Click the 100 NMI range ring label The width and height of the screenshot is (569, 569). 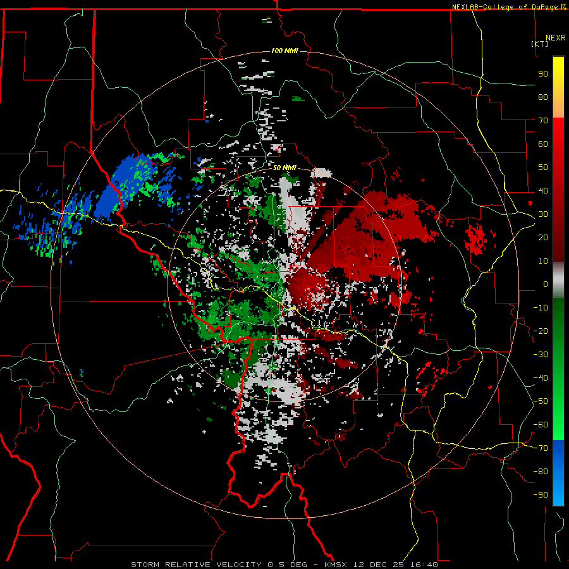click(284, 51)
